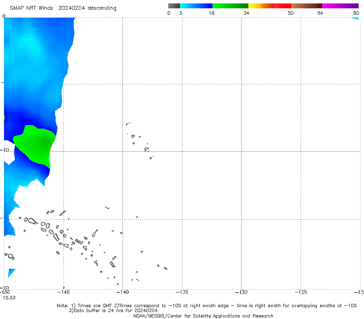Click the note 'Data buffer is 24 hrs for 20240204'
Image resolution: width=364 pixels, height=319 pixels.
click(x=113, y=311)
